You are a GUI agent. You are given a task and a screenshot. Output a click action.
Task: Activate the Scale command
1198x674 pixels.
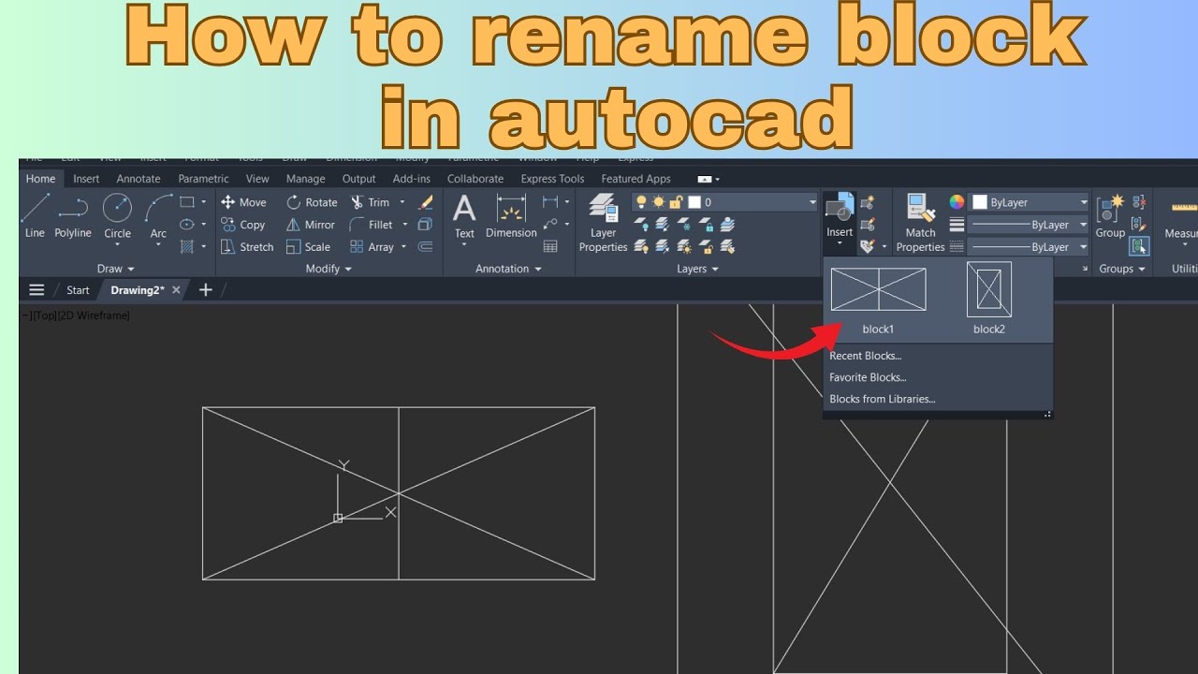point(308,247)
